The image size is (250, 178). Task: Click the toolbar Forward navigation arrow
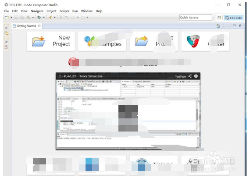[83, 18]
